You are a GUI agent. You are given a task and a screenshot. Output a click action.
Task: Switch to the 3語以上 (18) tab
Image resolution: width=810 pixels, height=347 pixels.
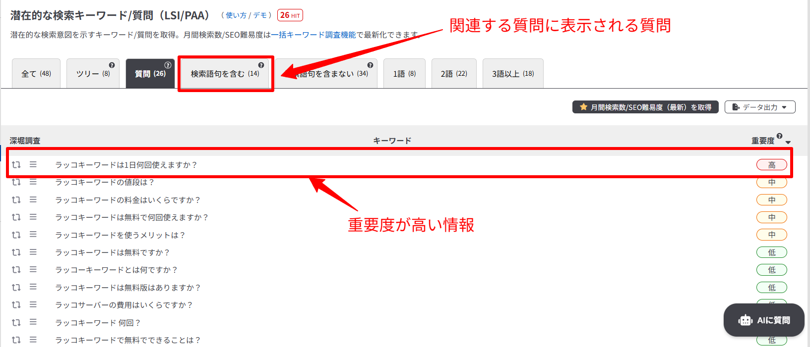[x=512, y=74]
